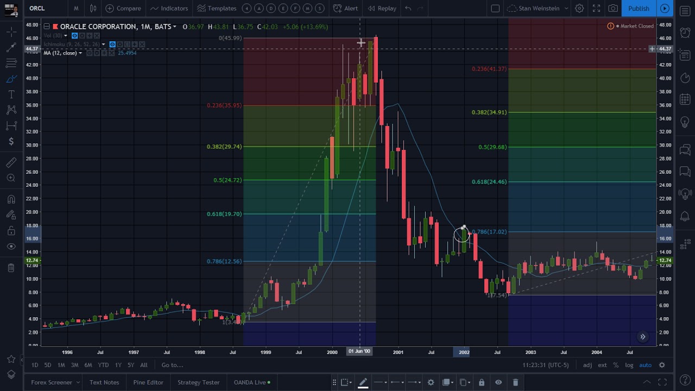Create an Alert

click(345, 8)
